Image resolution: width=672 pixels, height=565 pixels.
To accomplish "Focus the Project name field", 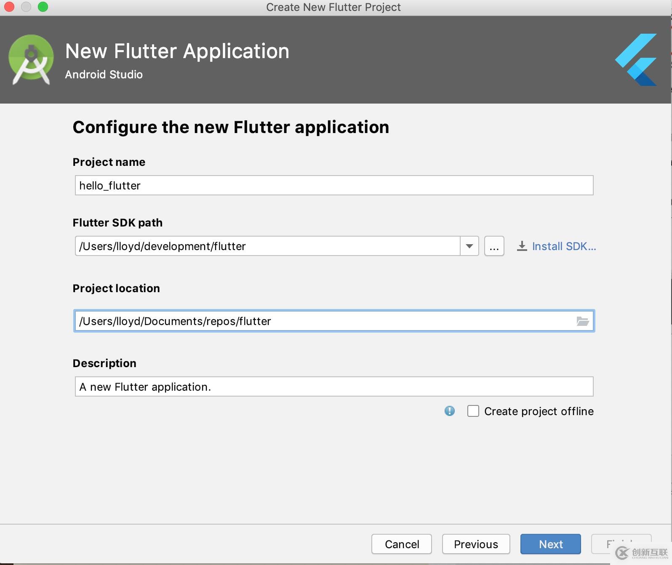I will click(x=333, y=186).
